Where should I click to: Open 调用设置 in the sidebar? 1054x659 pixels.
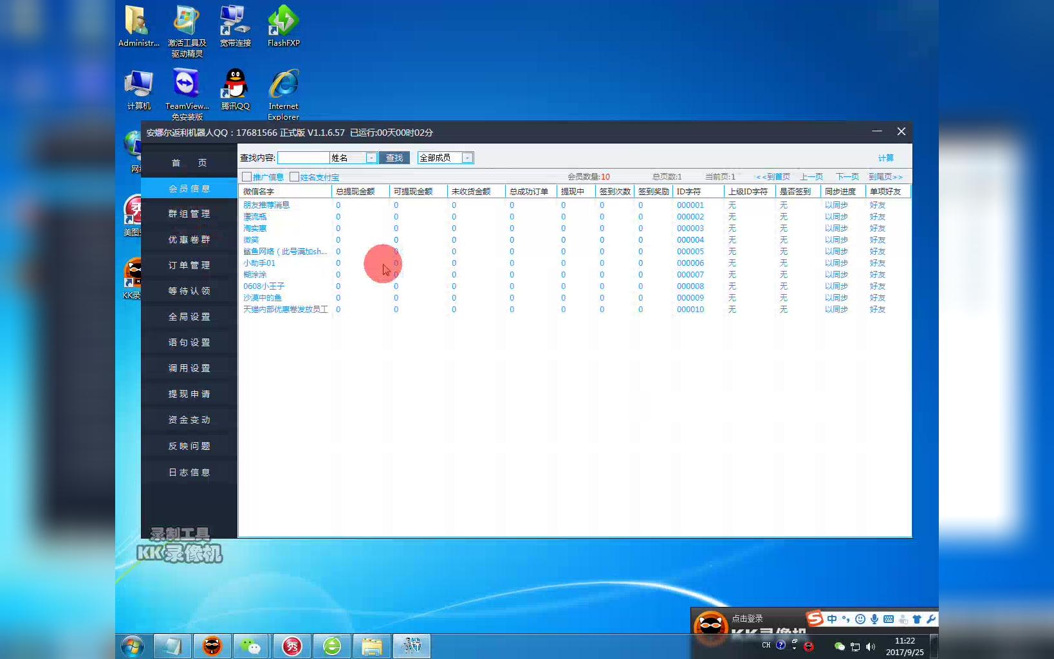pos(189,368)
